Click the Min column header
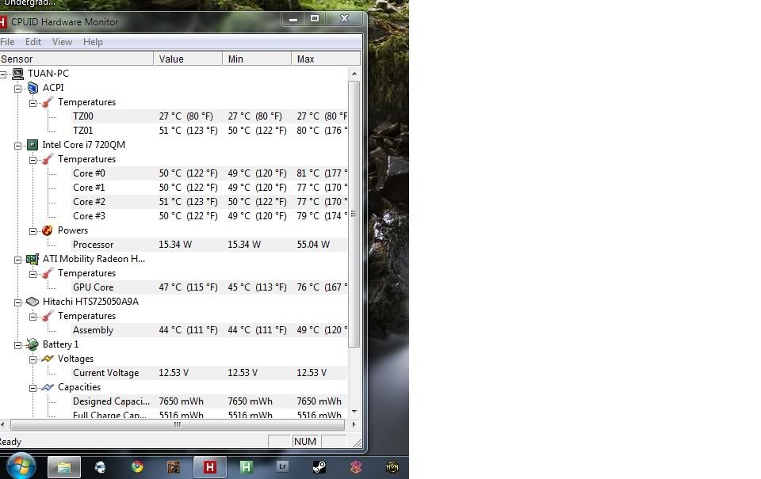Screen dimensions: 761x479 pos(257,59)
